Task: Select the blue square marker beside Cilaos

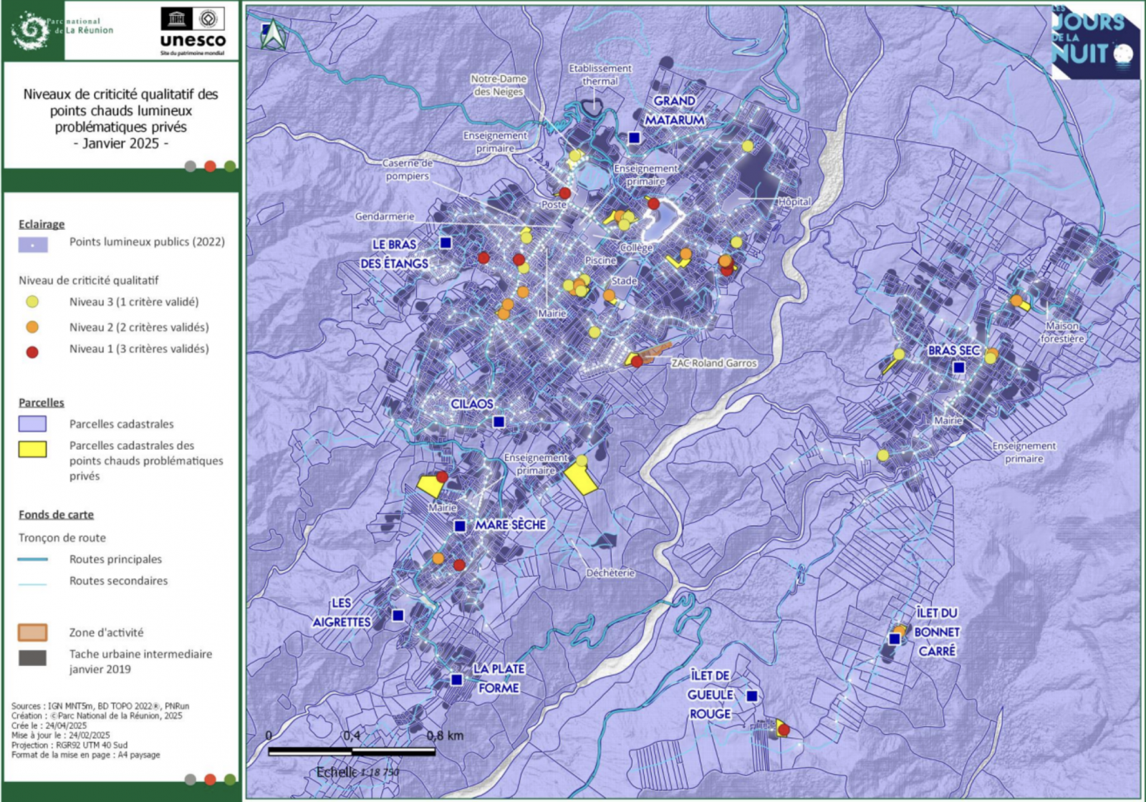Action: 499,422
